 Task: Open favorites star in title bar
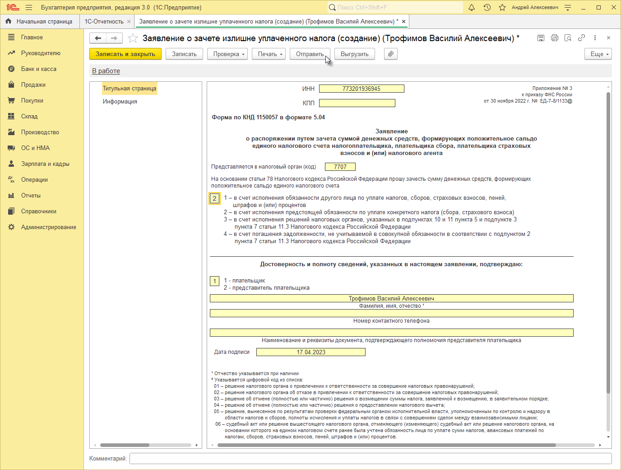502,7
